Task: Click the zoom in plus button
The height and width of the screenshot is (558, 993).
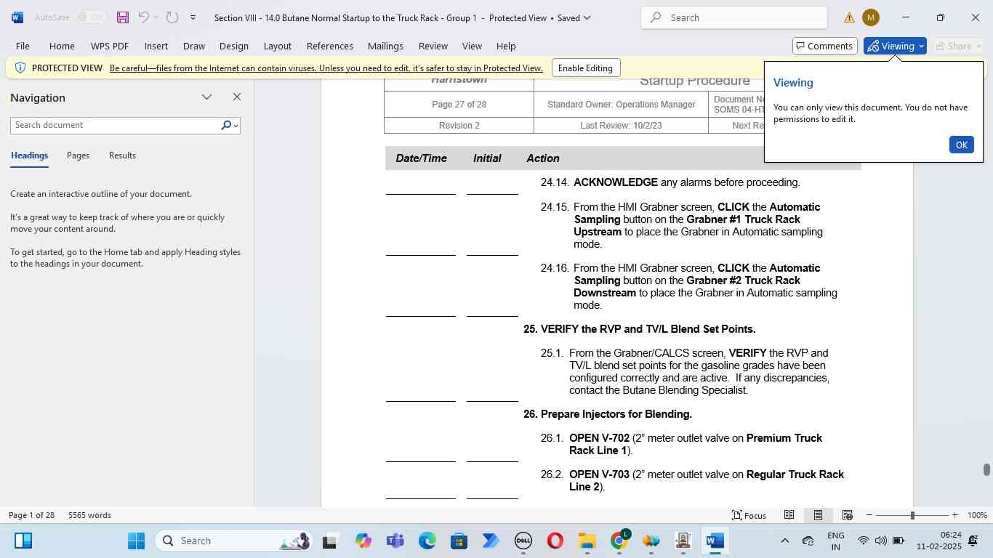Action: click(955, 515)
